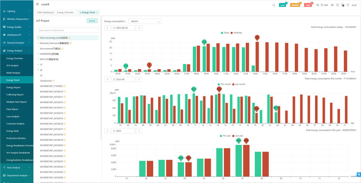The height and width of the screenshot is (183, 361).
Task: Click green max marker pin at 09:00
Action: coord(204,42)
